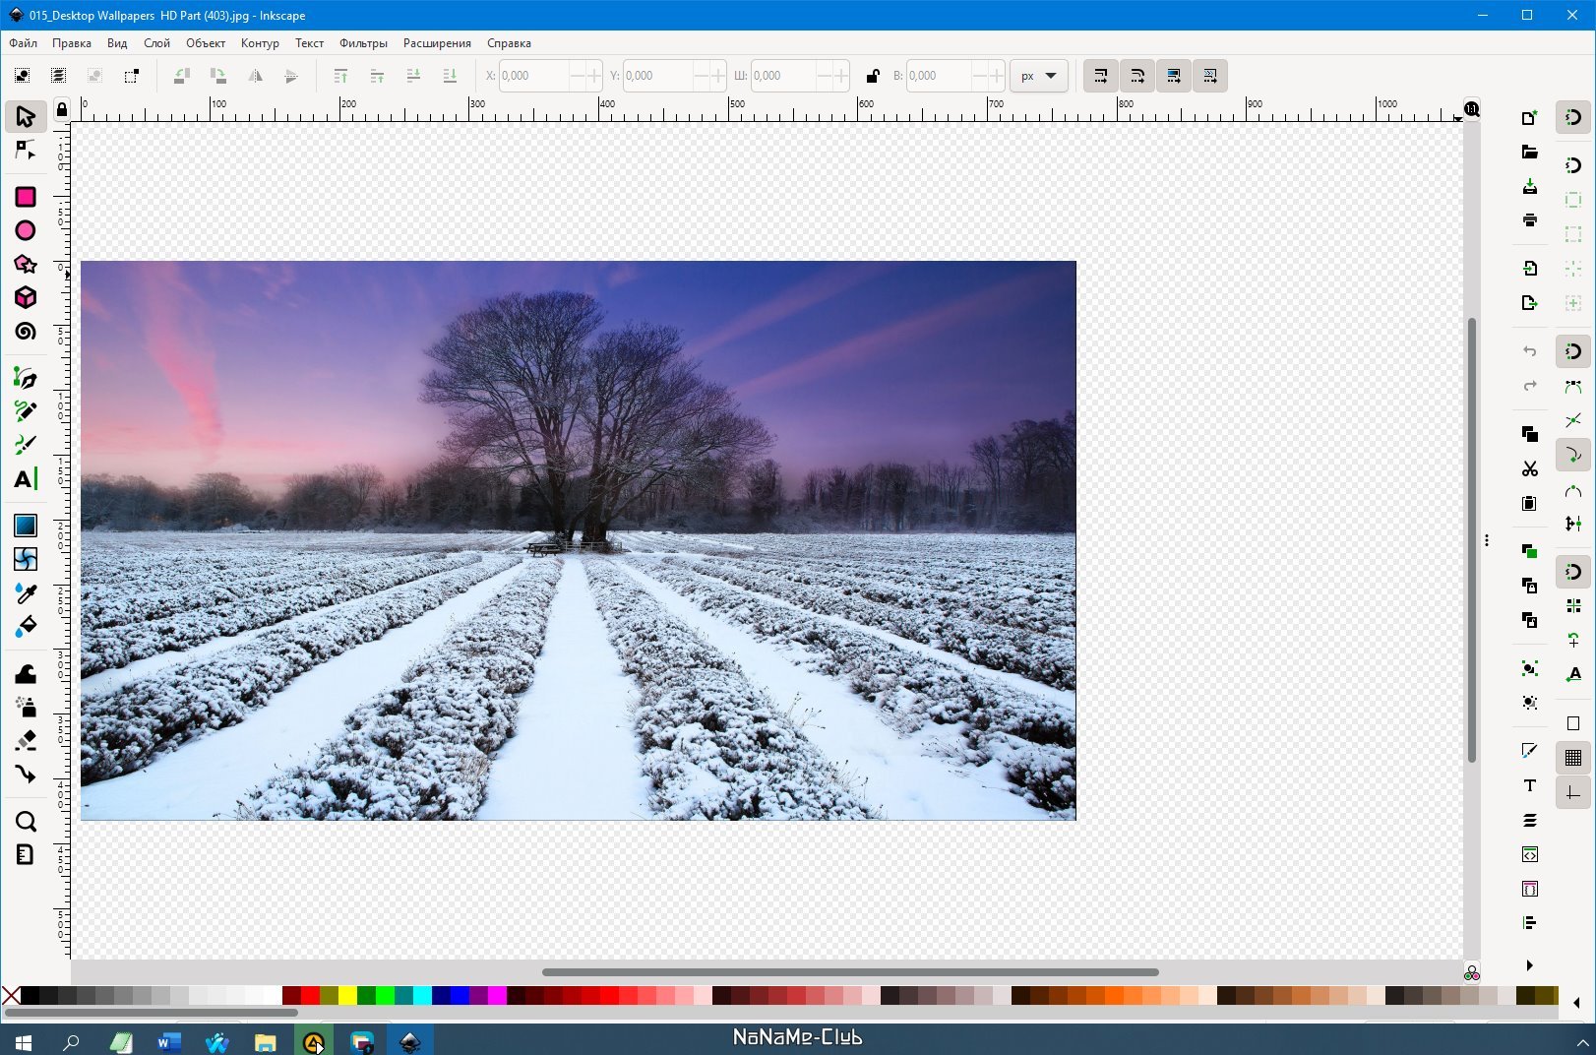Screen dimensions: 1596x1055
Task: Open the Правка menu
Action: pos(72,43)
